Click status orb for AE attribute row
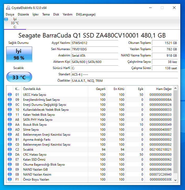 click(10, 134)
